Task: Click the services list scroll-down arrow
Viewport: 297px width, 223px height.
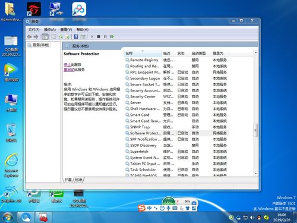Action: [255, 174]
